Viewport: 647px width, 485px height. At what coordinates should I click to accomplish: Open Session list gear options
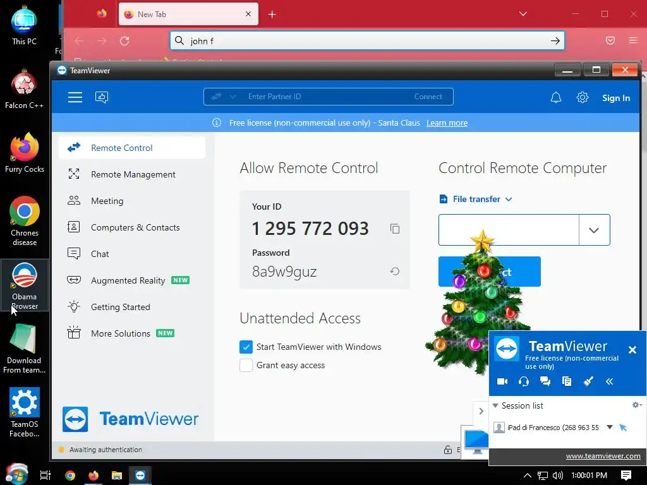[x=637, y=405]
